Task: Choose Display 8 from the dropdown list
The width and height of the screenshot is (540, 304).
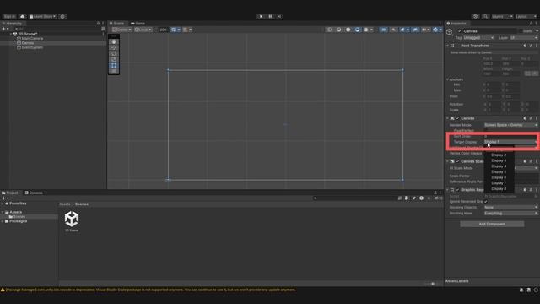Action: pos(499,189)
